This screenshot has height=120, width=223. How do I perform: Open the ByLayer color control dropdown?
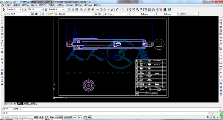pyautogui.click(x=127, y=14)
